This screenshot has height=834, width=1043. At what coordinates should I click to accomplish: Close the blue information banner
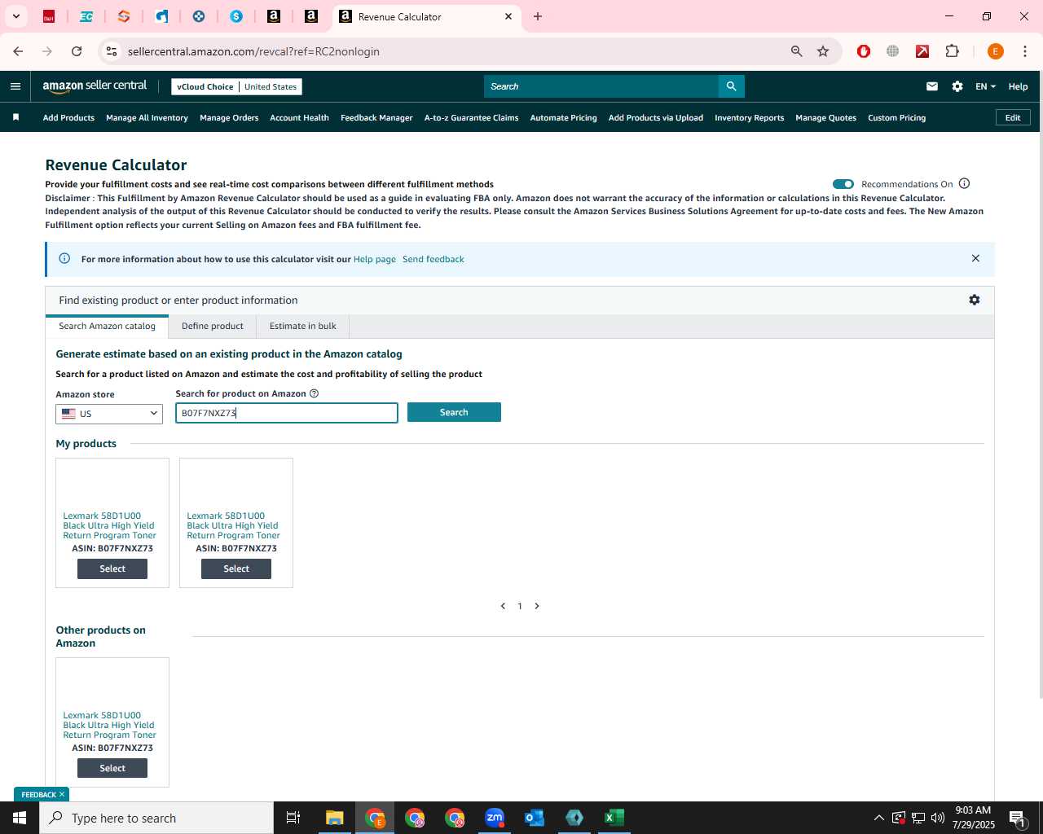975,258
